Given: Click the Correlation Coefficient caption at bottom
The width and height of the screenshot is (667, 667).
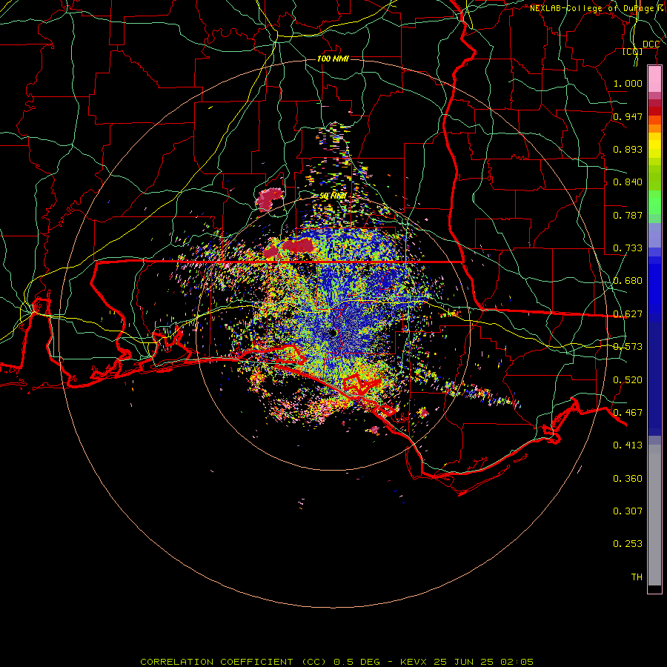Looking at the screenshot, I should 336,662.
